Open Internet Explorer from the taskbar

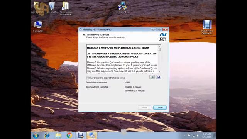[47, 136]
